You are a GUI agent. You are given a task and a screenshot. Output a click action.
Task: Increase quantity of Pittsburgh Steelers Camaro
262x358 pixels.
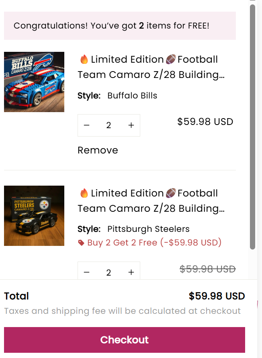tap(131, 272)
